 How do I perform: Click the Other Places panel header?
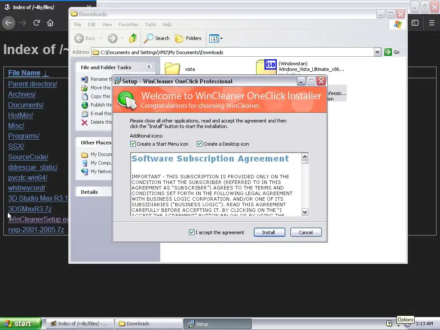click(94, 143)
